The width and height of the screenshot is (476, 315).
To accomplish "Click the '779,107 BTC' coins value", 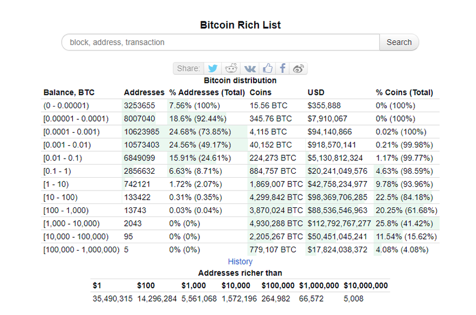I will pyautogui.click(x=273, y=249).
